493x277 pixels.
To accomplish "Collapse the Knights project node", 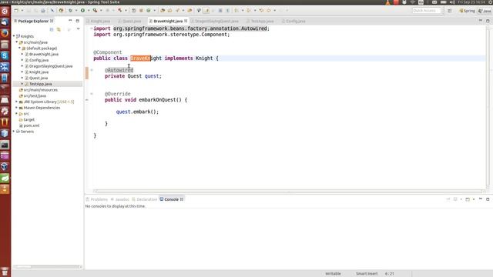I will pos(14,36).
